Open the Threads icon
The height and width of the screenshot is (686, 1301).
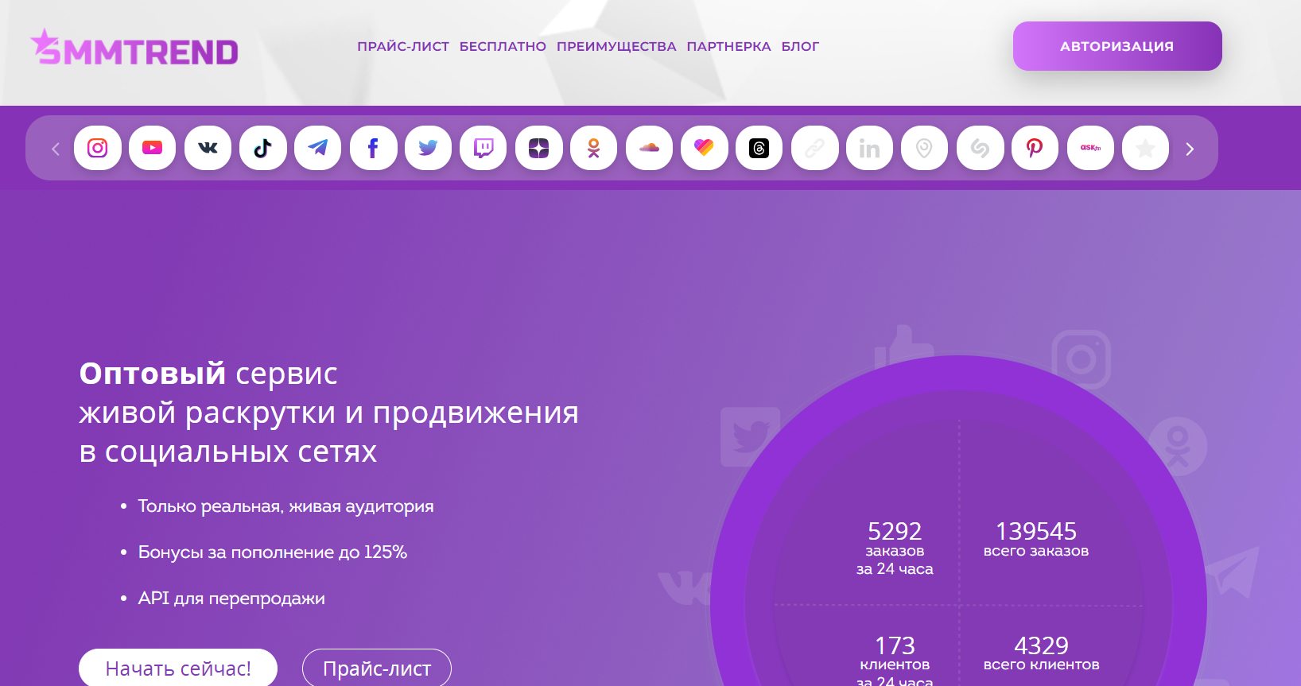(x=759, y=148)
